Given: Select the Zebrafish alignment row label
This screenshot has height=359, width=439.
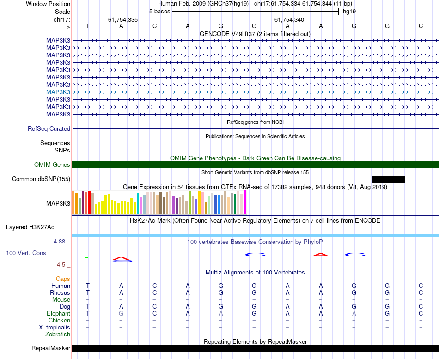Looking at the screenshot, I should pyautogui.click(x=58, y=335).
